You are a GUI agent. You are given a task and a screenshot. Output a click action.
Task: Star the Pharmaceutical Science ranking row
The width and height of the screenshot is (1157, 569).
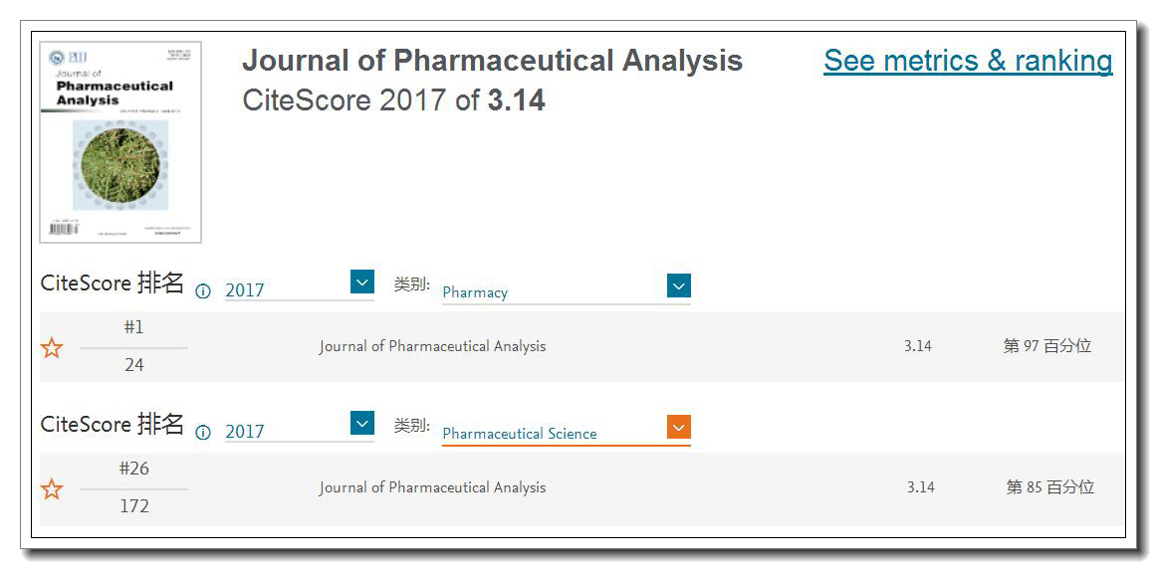point(52,488)
